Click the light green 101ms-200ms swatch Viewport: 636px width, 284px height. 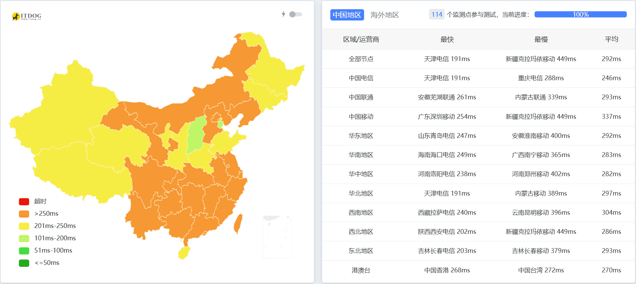(24, 238)
